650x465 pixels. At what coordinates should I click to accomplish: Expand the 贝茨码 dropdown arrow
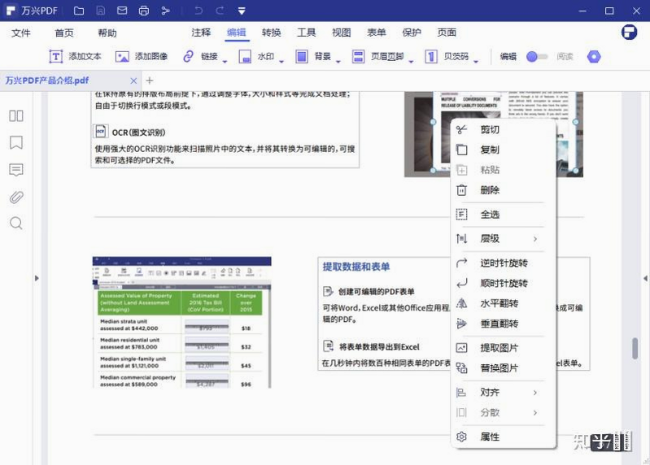tap(476, 62)
